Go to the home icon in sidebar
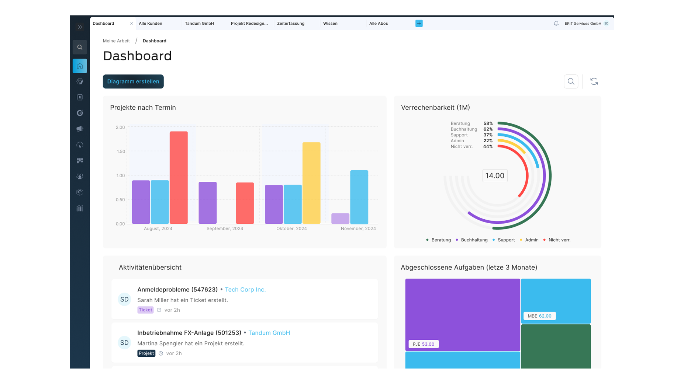This screenshot has height=384, width=684. click(x=80, y=66)
